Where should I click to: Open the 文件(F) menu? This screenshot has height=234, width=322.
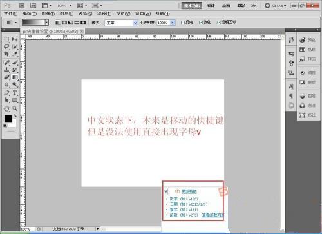[x=10, y=14]
